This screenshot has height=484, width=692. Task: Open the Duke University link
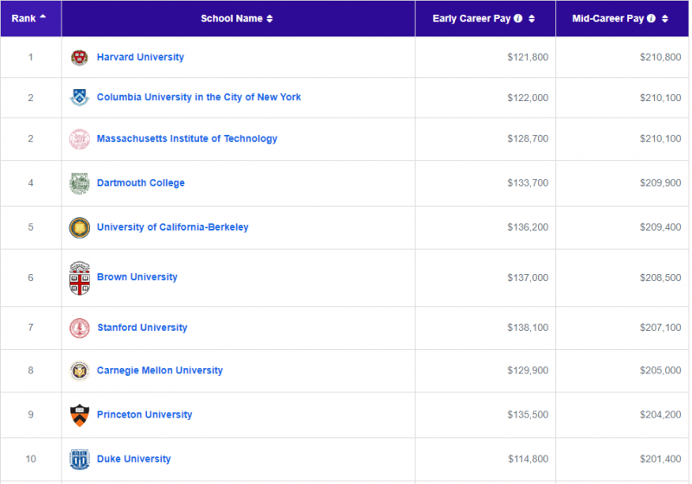[134, 459]
